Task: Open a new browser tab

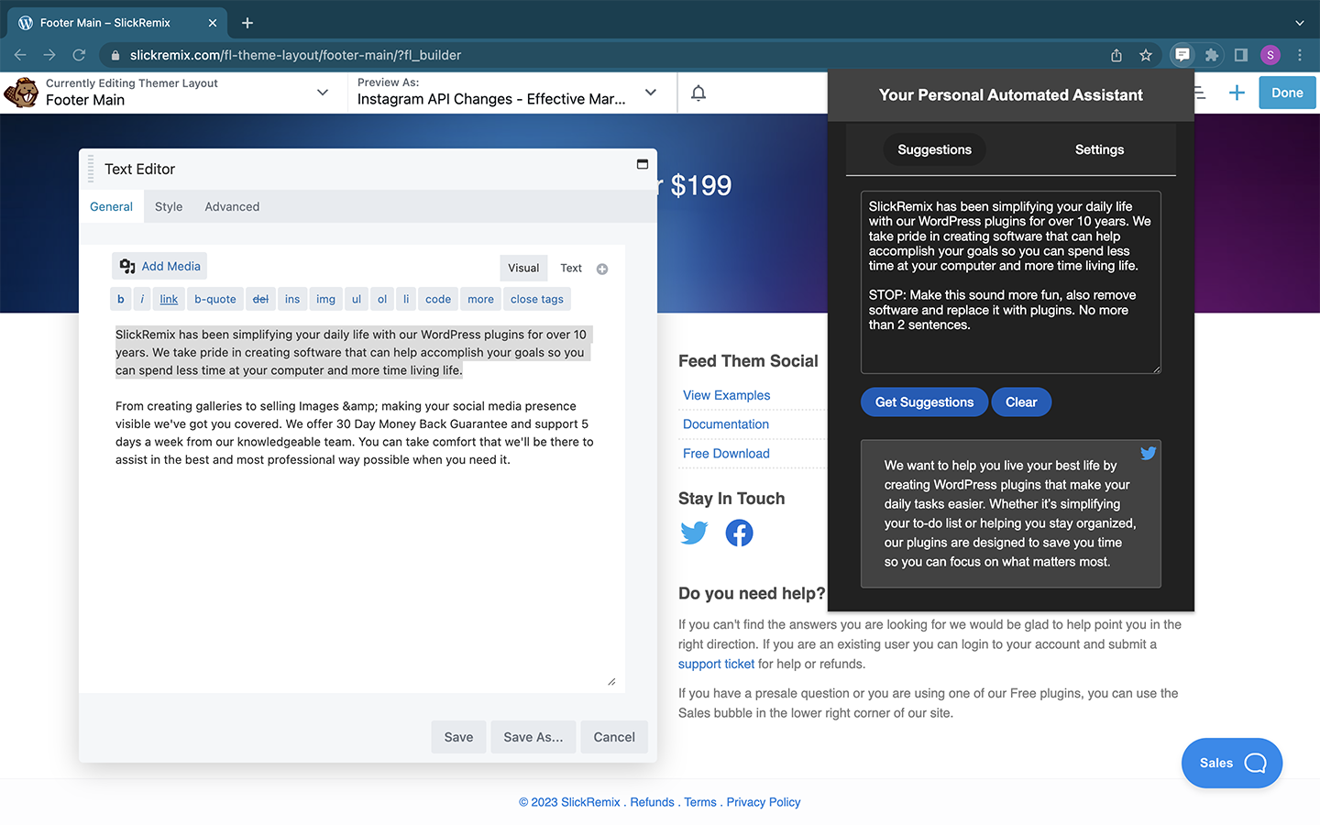Action: (x=247, y=23)
